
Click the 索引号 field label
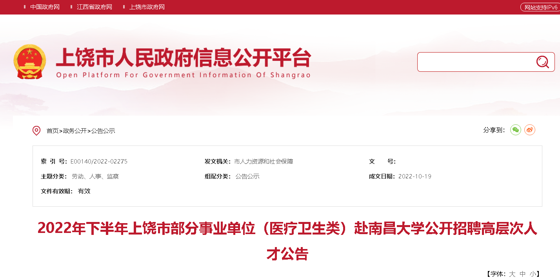55,161
